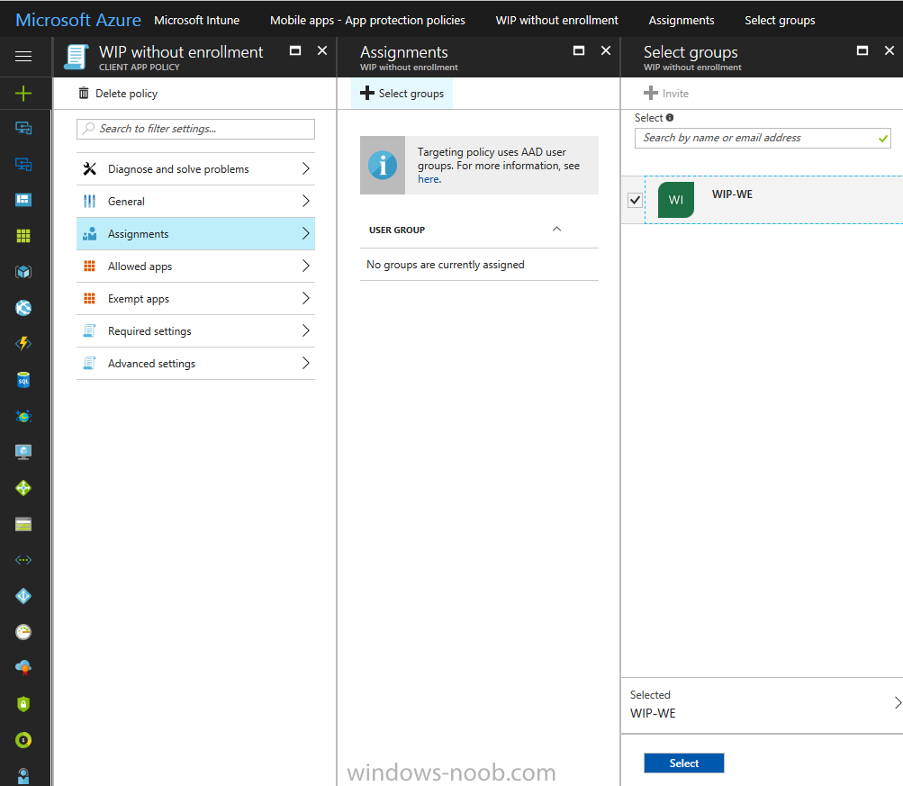
Task: Expand the Required settings chevron
Action: [306, 330]
